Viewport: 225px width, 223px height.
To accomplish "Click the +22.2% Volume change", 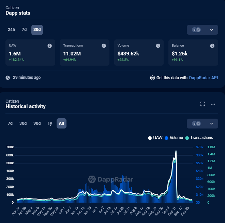I will click(123, 60).
